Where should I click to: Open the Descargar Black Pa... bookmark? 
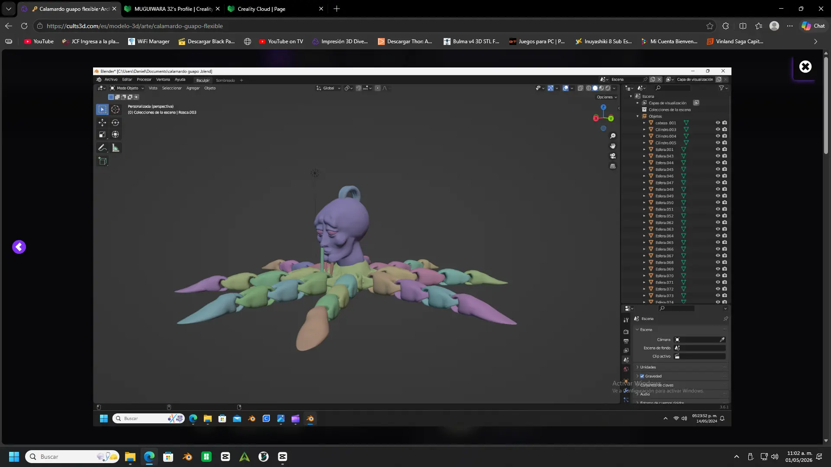(x=206, y=42)
